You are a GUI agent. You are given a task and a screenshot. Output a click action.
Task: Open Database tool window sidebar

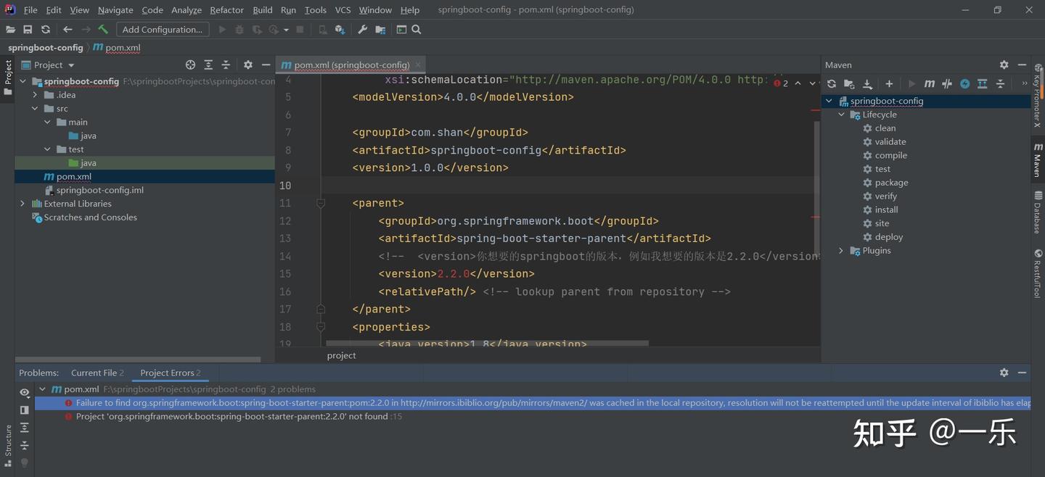[1038, 212]
